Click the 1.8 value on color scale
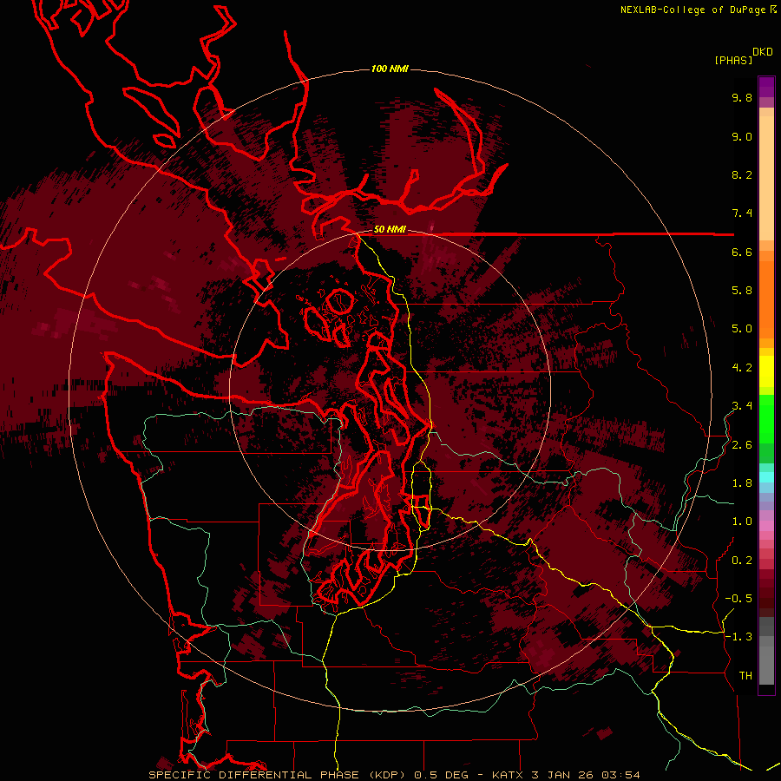This screenshot has width=781, height=781. point(742,483)
